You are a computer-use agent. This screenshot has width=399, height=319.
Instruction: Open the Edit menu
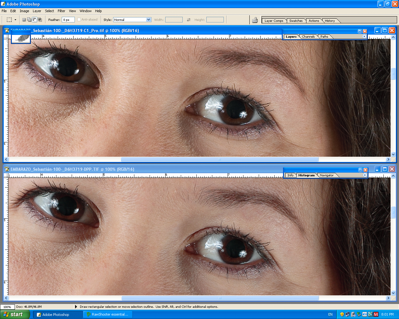tap(13, 11)
